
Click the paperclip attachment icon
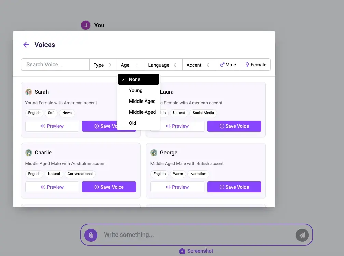pos(91,235)
